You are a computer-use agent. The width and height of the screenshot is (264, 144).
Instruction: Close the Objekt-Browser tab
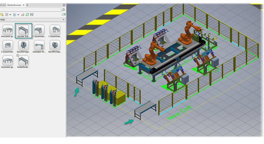click(24, 5)
